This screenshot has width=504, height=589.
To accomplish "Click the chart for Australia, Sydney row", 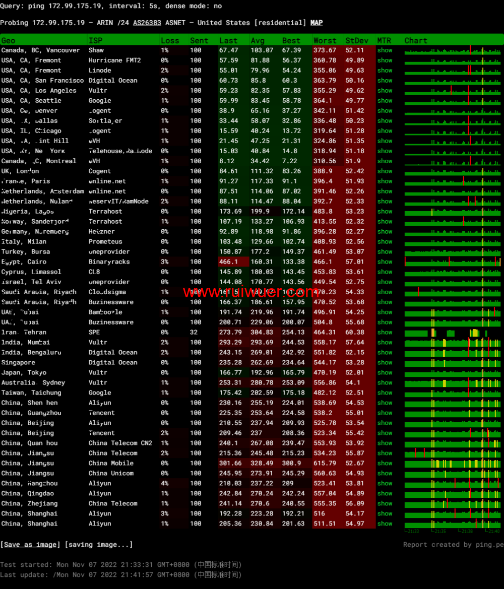I will point(453,383).
